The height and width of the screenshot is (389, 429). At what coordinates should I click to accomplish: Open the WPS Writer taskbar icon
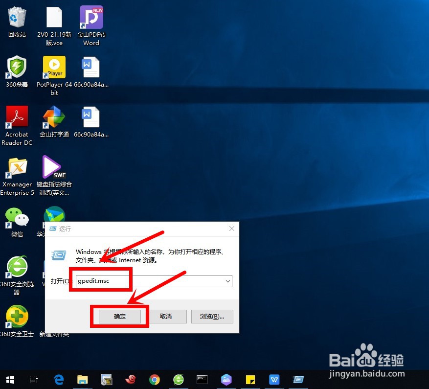click(x=274, y=380)
